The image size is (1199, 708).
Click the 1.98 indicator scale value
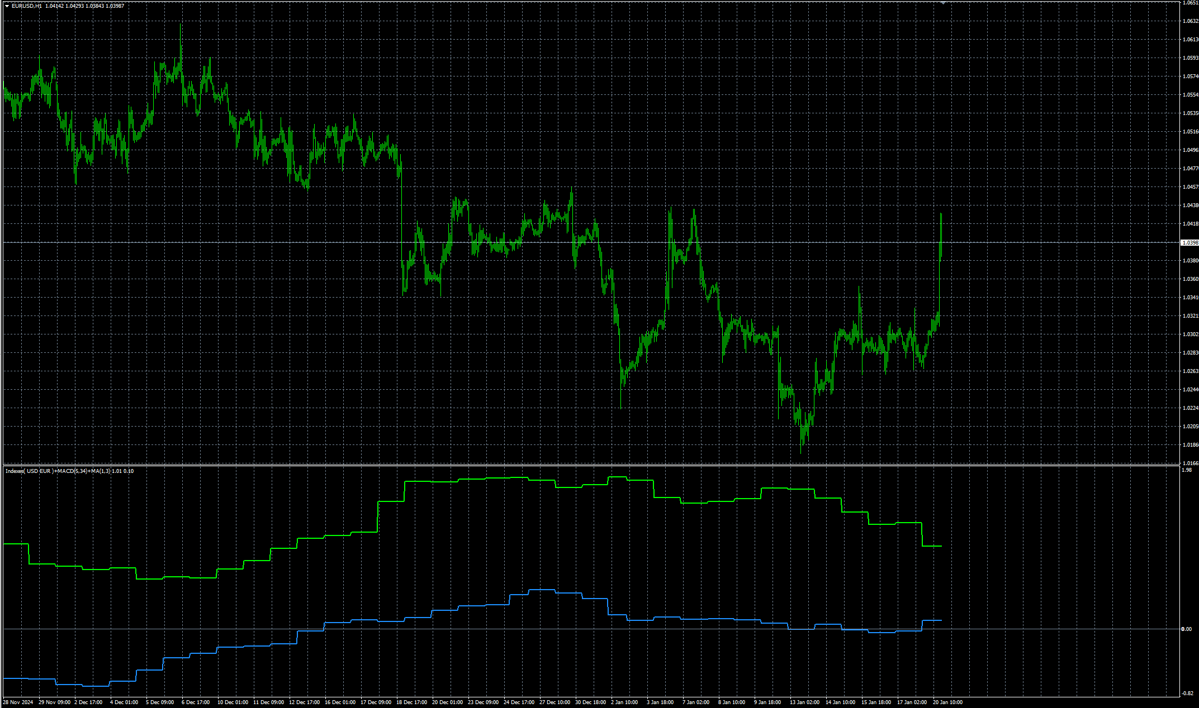pos(1186,470)
